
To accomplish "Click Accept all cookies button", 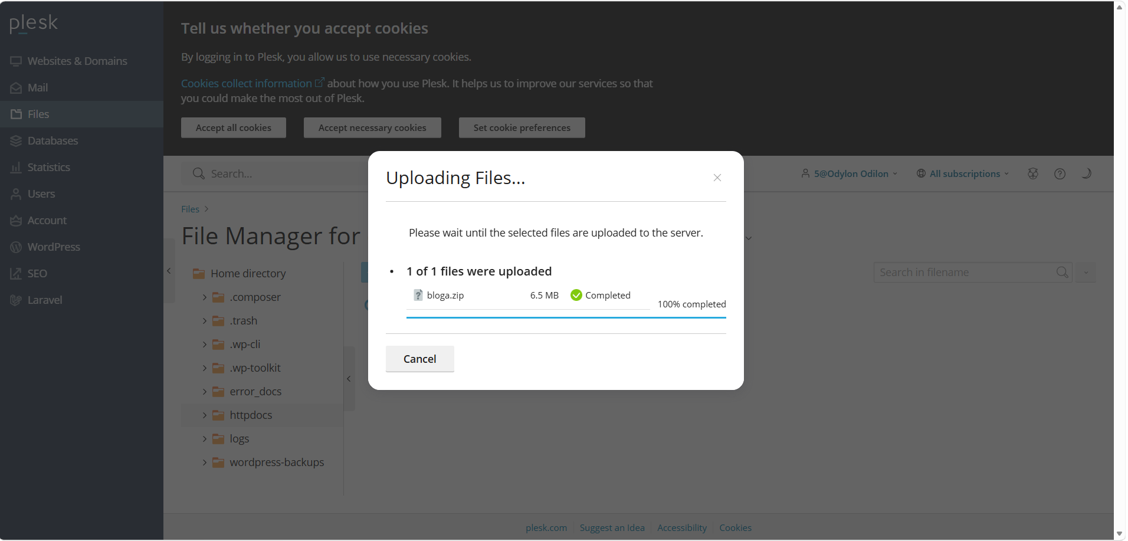I will [234, 128].
